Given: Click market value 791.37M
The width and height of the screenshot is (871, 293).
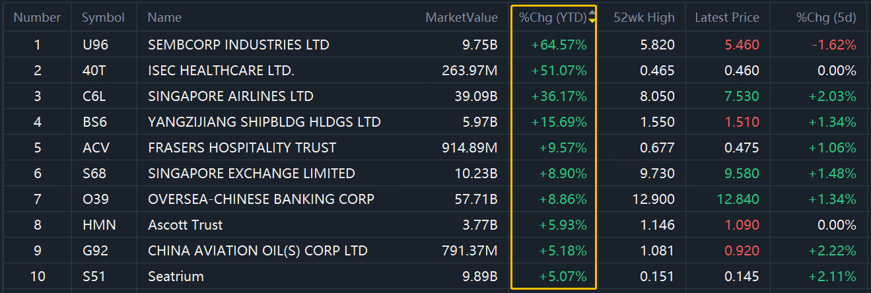Looking at the screenshot, I should point(470,251).
